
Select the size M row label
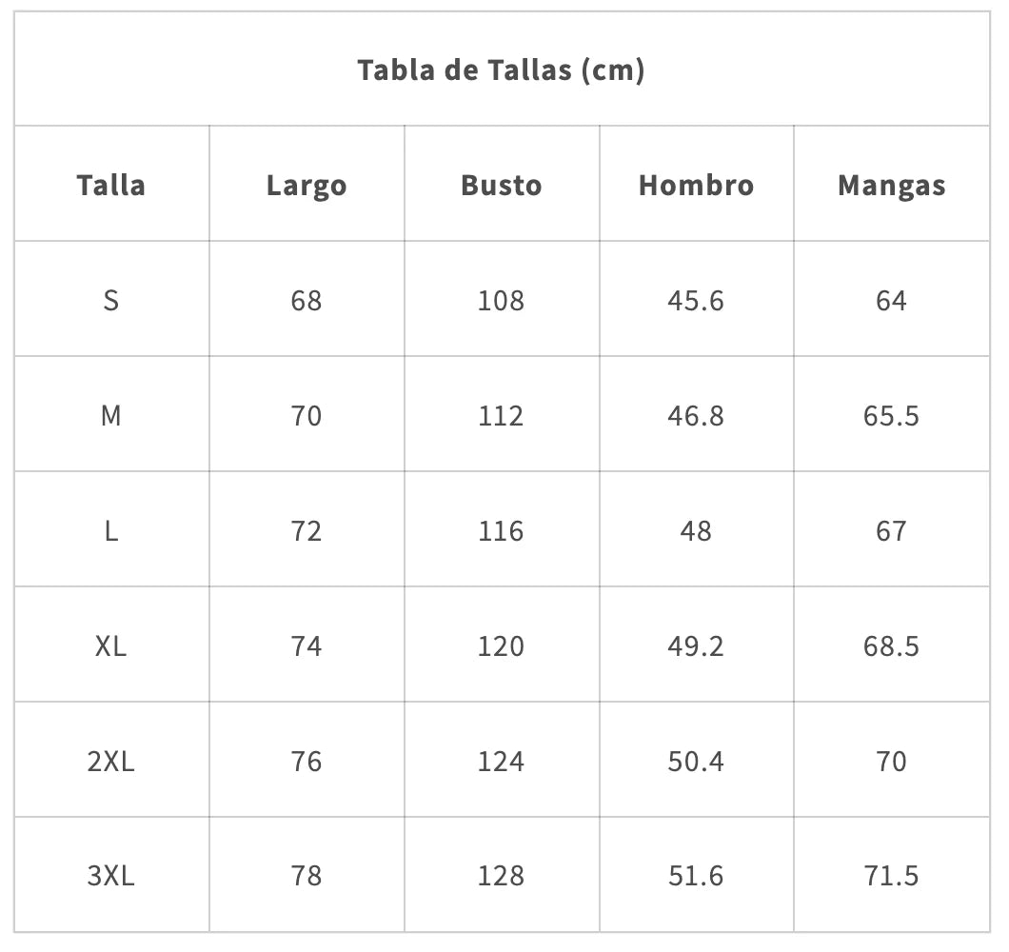(111, 416)
